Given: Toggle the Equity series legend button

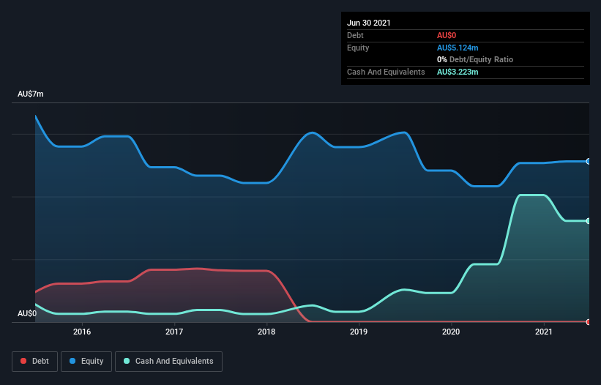Looking at the screenshot, I should point(86,362).
